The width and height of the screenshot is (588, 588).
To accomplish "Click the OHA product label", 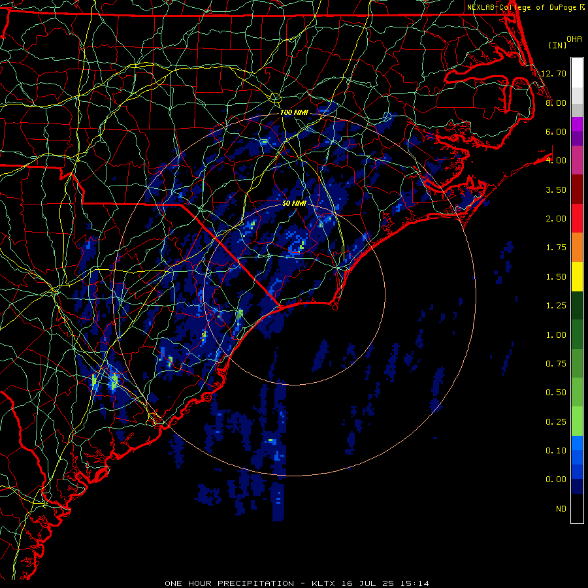I will (x=574, y=39).
